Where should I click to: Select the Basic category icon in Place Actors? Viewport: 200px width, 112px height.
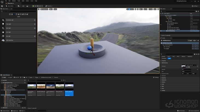click(x=12, y=14)
